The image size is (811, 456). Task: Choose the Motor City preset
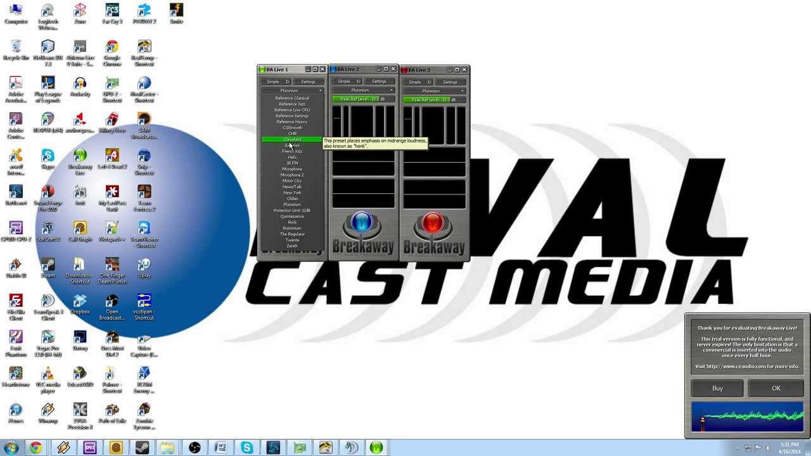pyautogui.click(x=293, y=181)
